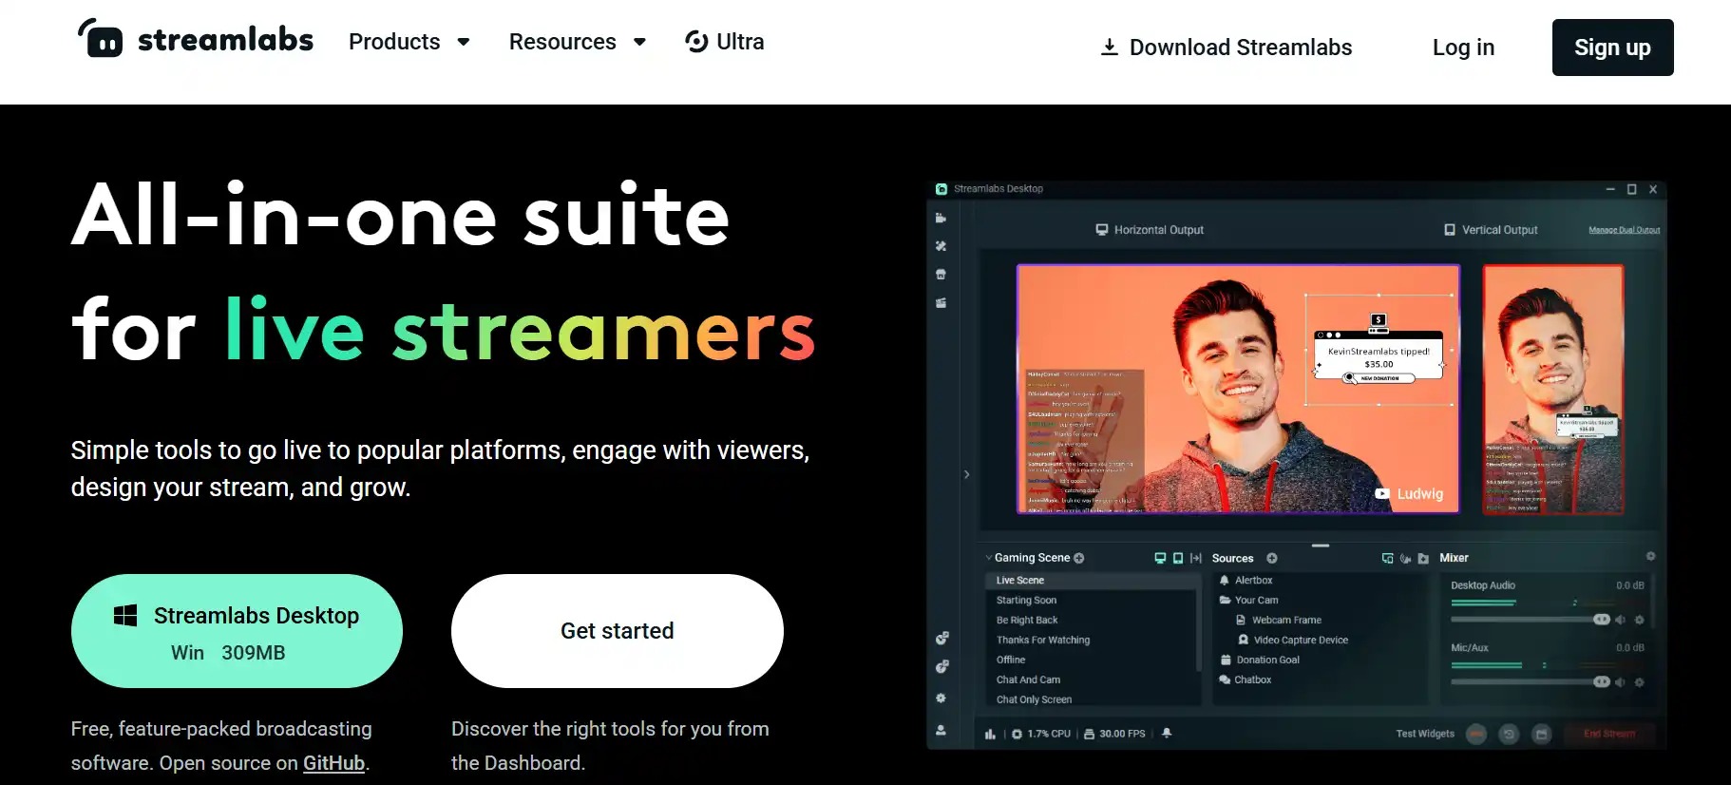Click the download arrow icon in header
The height and width of the screenshot is (785, 1731).
1109,48
